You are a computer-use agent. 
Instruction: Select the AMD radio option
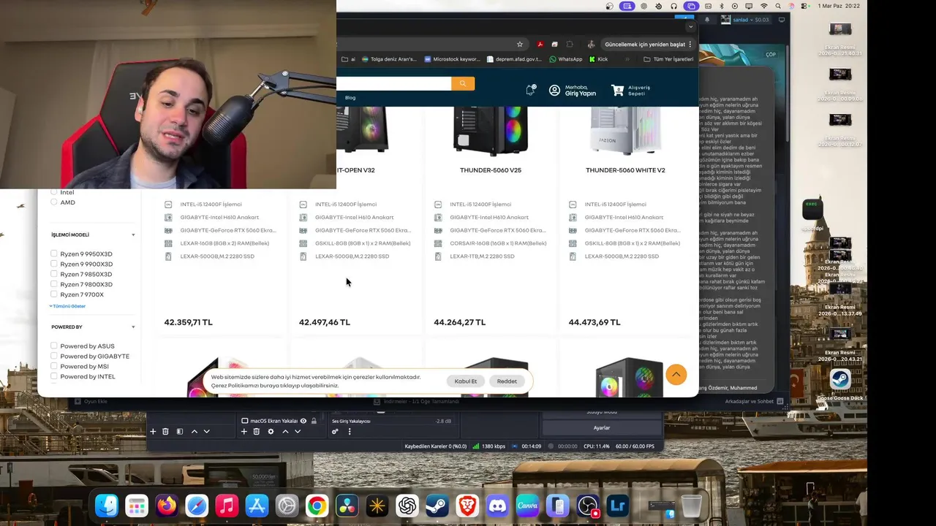coord(54,202)
